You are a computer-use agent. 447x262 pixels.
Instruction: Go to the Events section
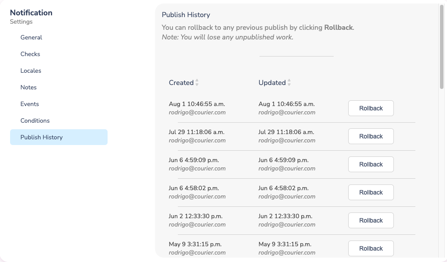click(29, 104)
